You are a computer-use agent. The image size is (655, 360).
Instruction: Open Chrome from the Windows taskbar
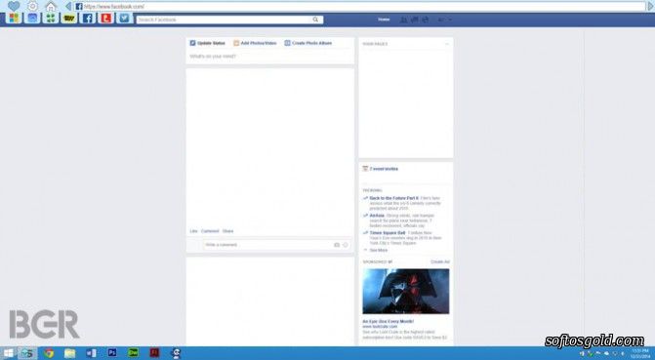click(49, 353)
